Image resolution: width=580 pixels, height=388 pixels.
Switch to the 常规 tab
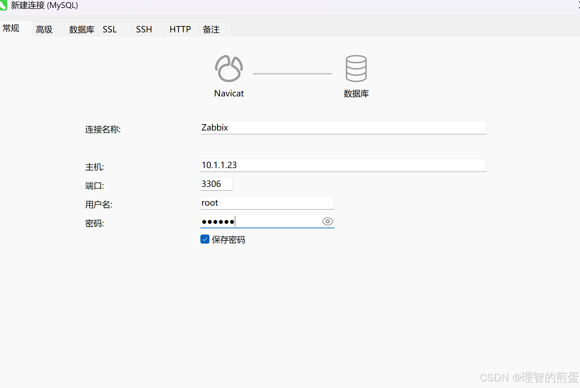(x=16, y=28)
